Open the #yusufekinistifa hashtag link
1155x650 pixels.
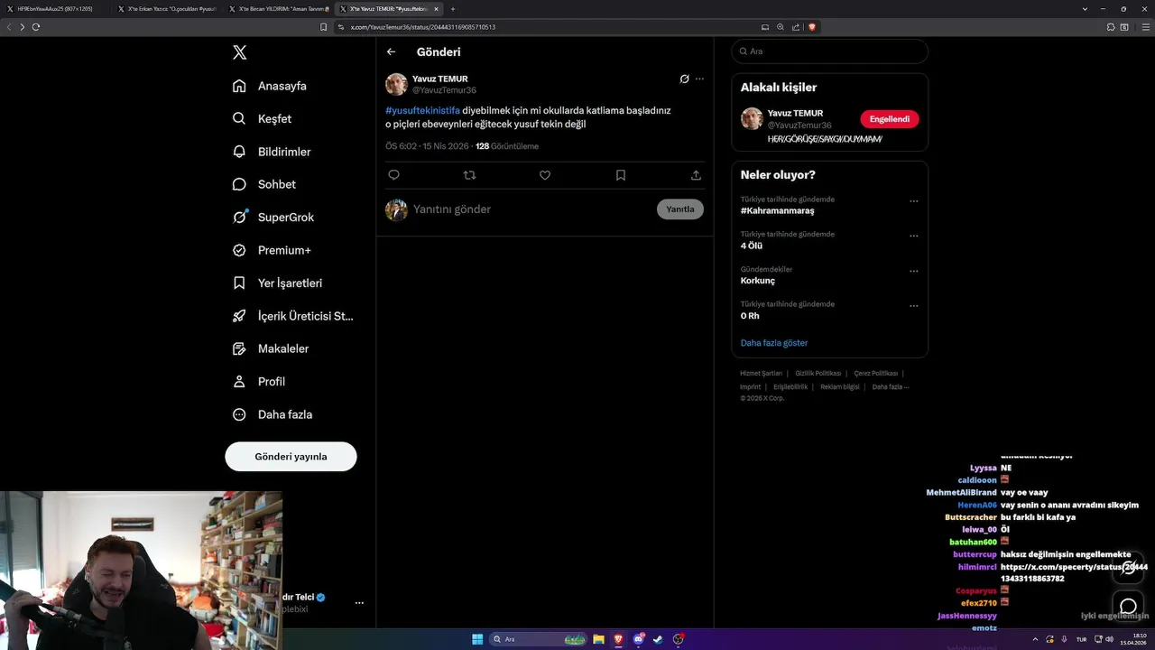pos(422,110)
